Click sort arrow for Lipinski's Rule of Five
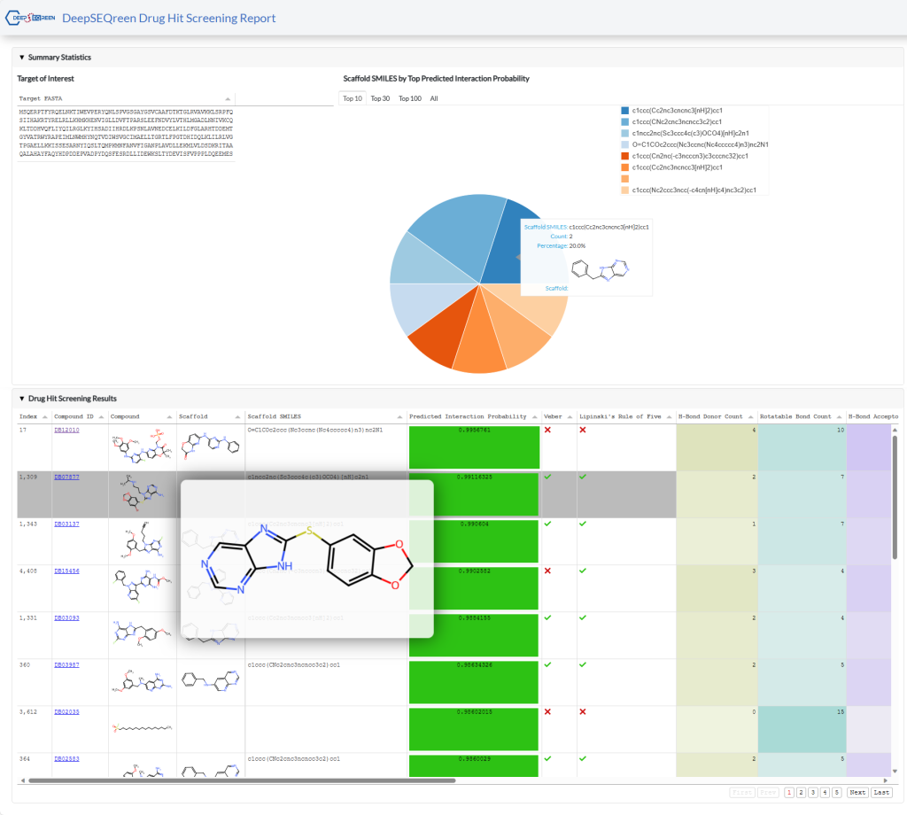Image resolution: width=907 pixels, height=815 pixels. click(x=668, y=416)
